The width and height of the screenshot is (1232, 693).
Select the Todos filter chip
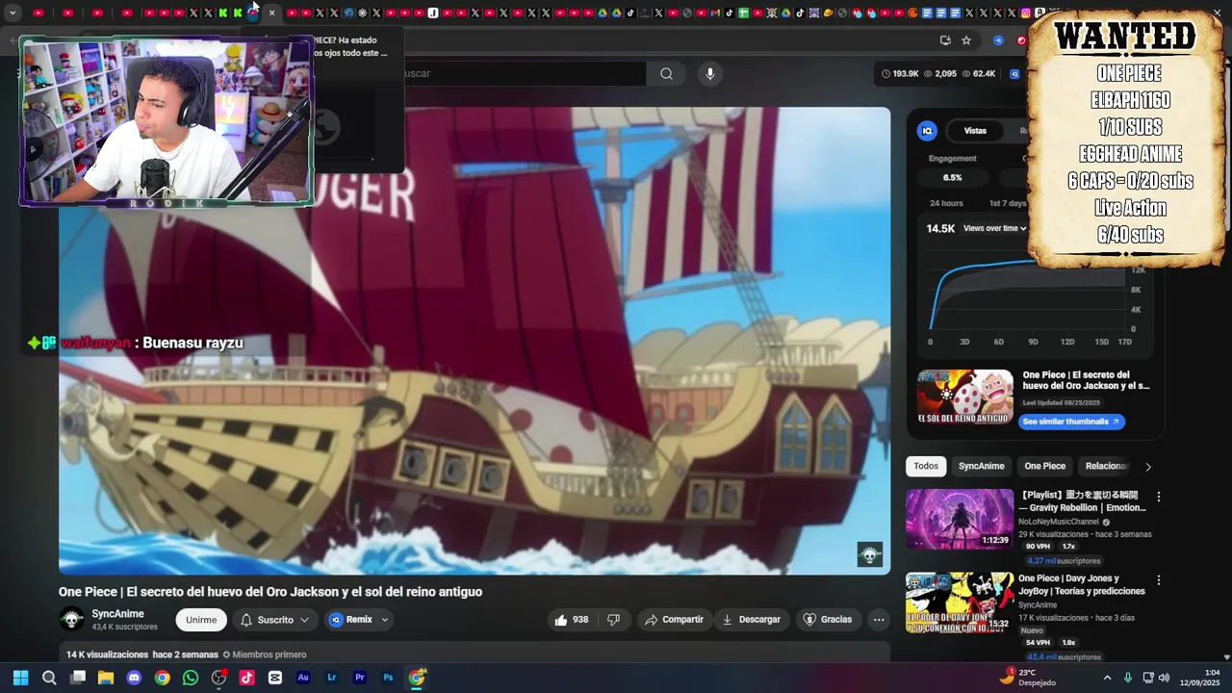click(926, 466)
